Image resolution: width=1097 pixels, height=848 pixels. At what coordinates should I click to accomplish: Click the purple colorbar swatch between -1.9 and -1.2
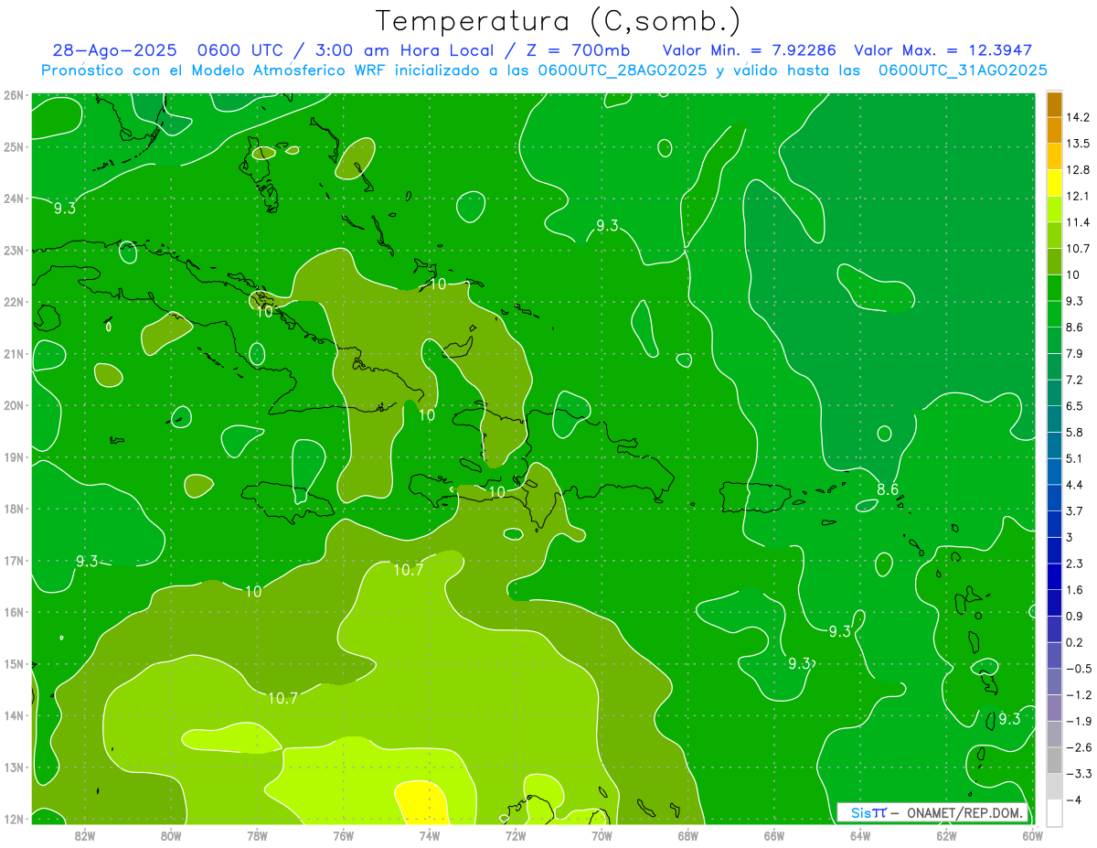pos(1054,708)
